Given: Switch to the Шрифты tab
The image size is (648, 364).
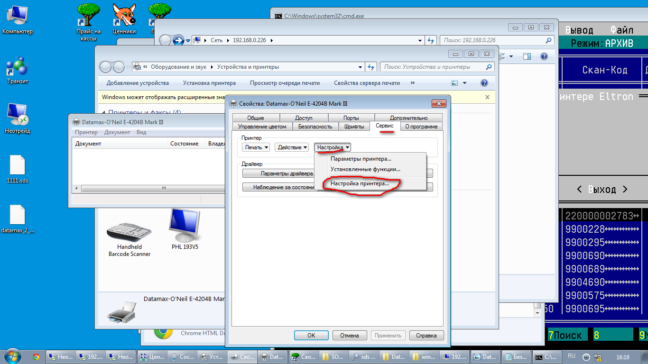Looking at the screenshot, I should click(x=354, y=127).
